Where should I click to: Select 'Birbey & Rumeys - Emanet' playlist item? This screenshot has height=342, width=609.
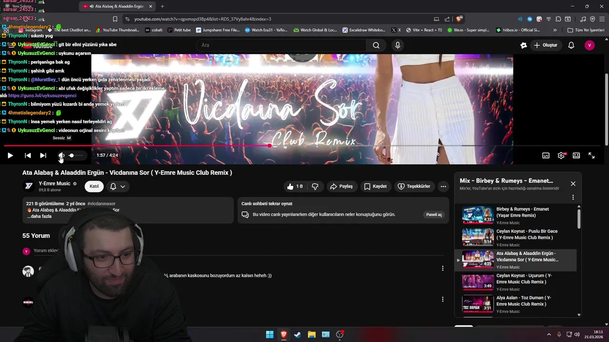516,215
